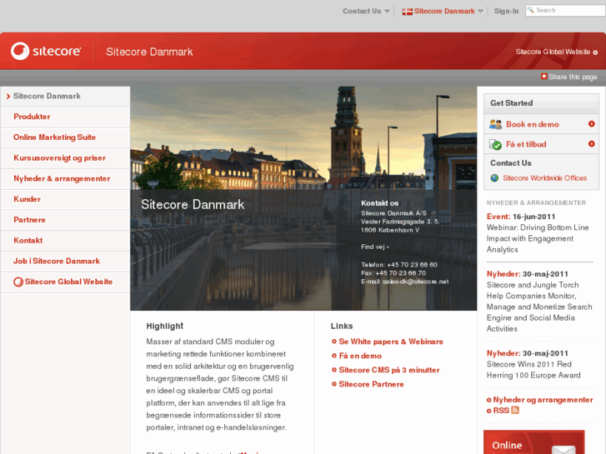This screenshot has width=606, height=454.
Task: Click the red plus Share icon
Action: pos(543,76)
